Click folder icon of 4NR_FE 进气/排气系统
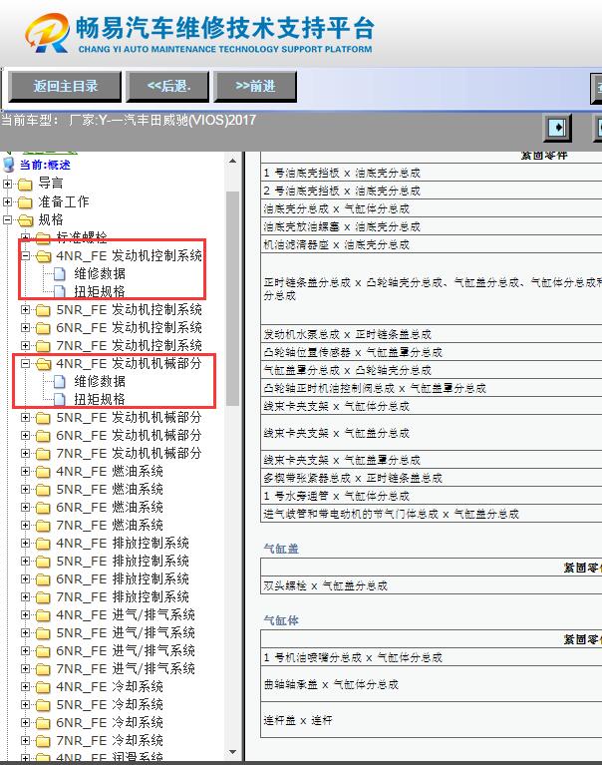602x765 pixels. pyautogui.click(x=44, y=615)
